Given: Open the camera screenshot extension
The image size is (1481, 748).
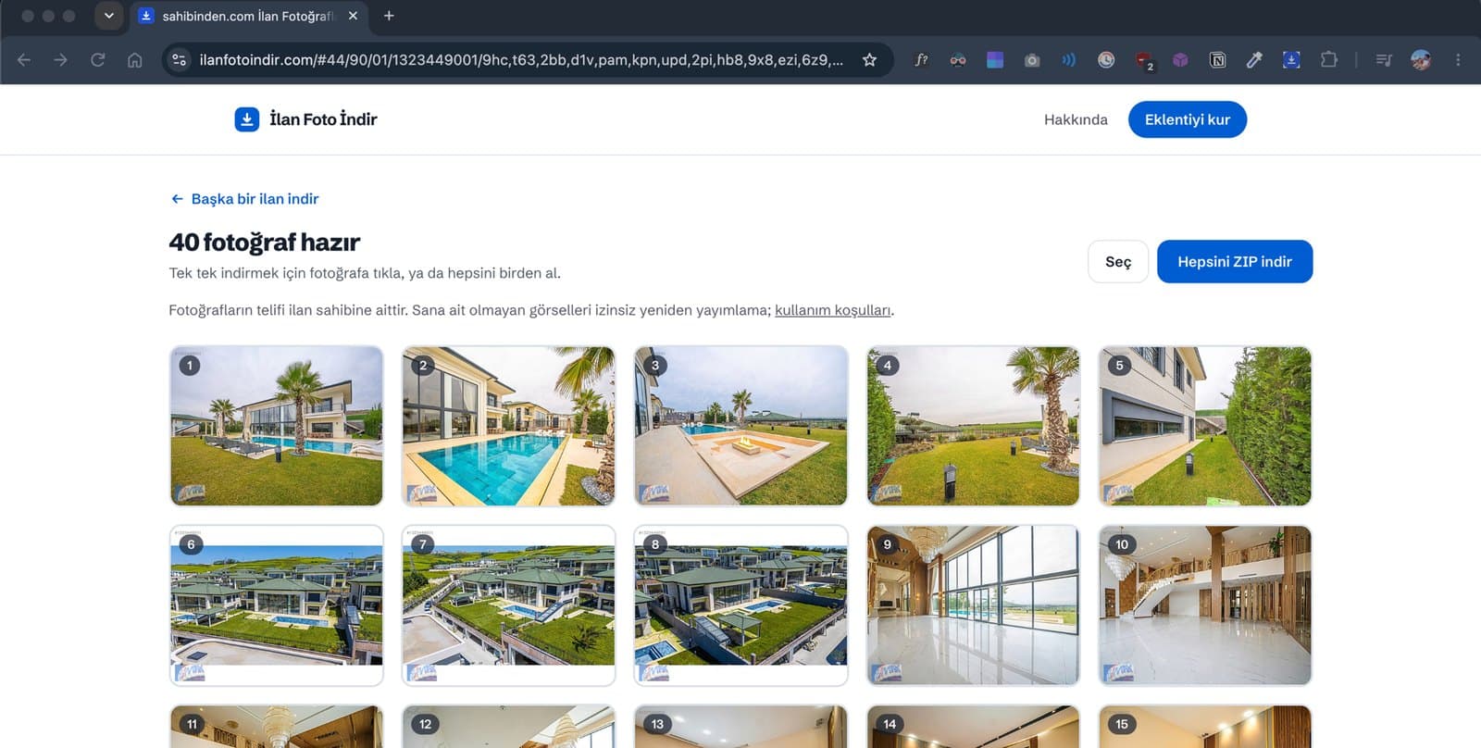Looking at the screenshot, I should 1032,60.
